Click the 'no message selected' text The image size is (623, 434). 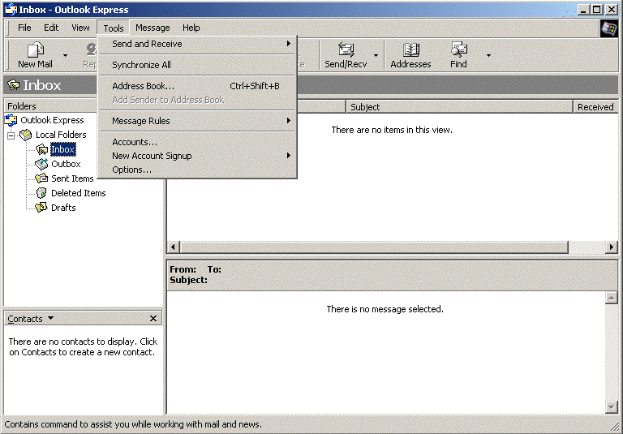pos(385,309)
